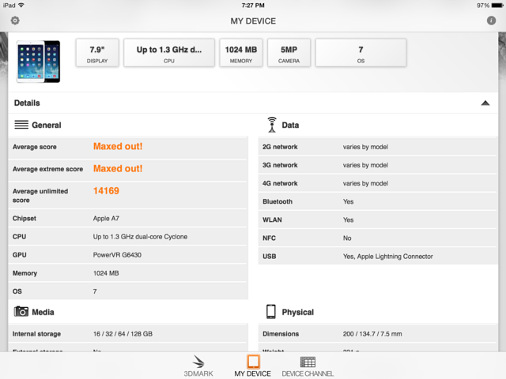
Task: Select the MY DEVICE tab
Action: coord(253,366)
